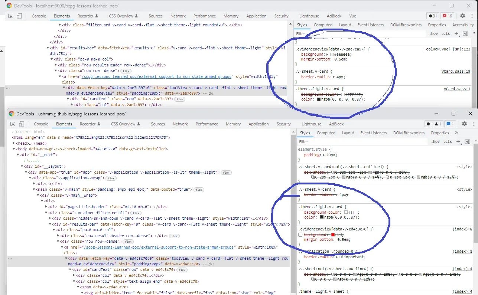Toggle device toolbar in ushmm.github.io DevTools
Viewport: 478px width, 295px height.
(x=22, y=124)
